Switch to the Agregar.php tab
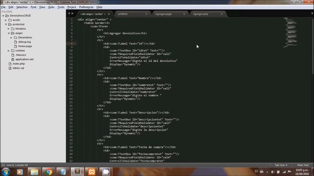 [208, 14]
